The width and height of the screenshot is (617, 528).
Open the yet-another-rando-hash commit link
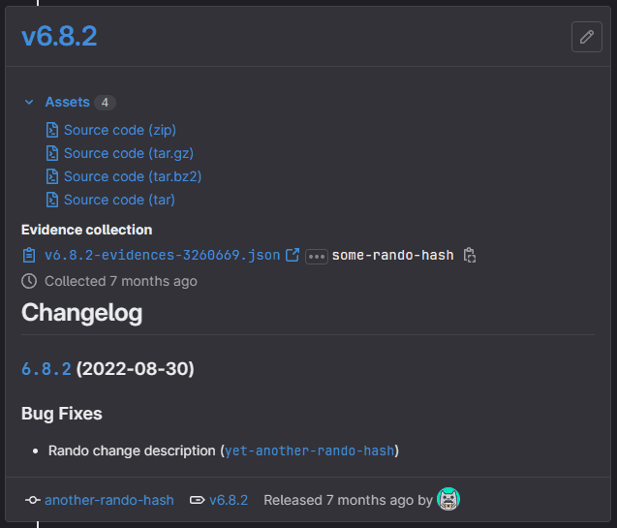click(310, 450)
